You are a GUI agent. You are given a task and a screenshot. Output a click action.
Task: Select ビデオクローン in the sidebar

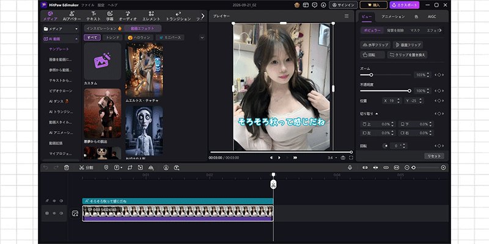pyautogui.click(x=61, y=91)
